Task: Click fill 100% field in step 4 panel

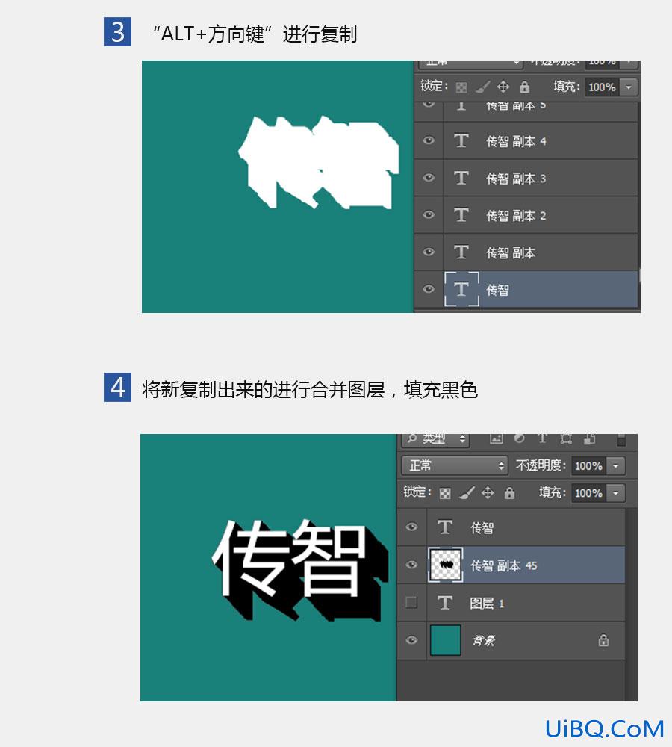Action: tap(588, 493)
